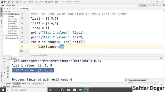Open Microsoft Edge from the taskbar
Screen dimensions: 165x92
(57, 90)
